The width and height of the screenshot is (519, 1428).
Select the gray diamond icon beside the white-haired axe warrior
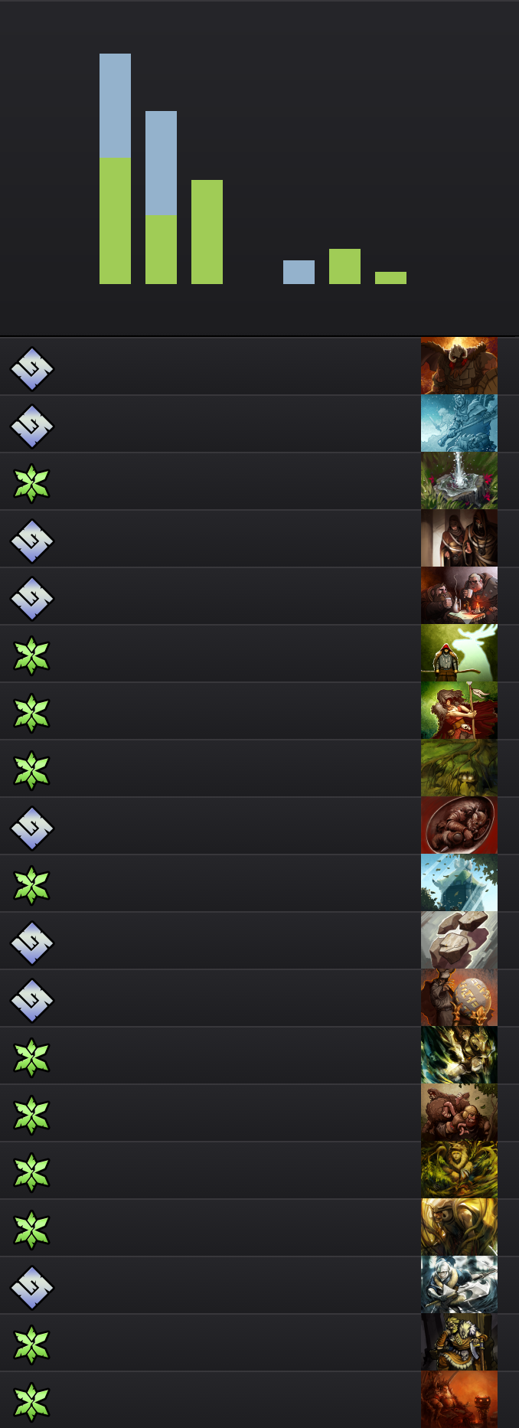(31, 1287)
